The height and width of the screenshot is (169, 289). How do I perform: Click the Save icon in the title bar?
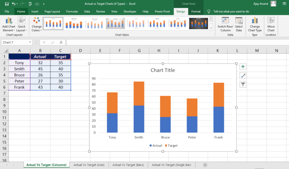pyautogui.click(x=7, y=4)
